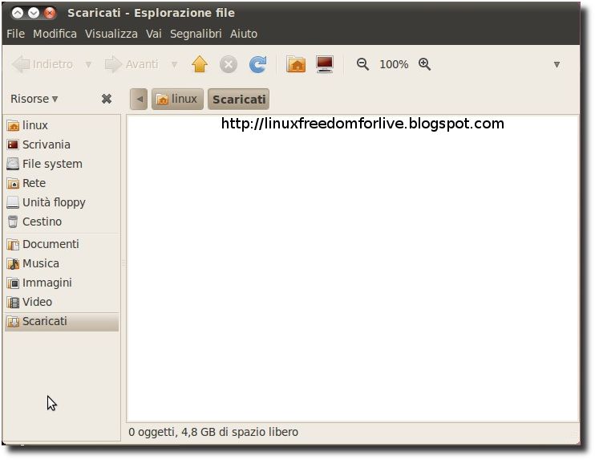Go up one folder with orange arrow

pos(200,64)
